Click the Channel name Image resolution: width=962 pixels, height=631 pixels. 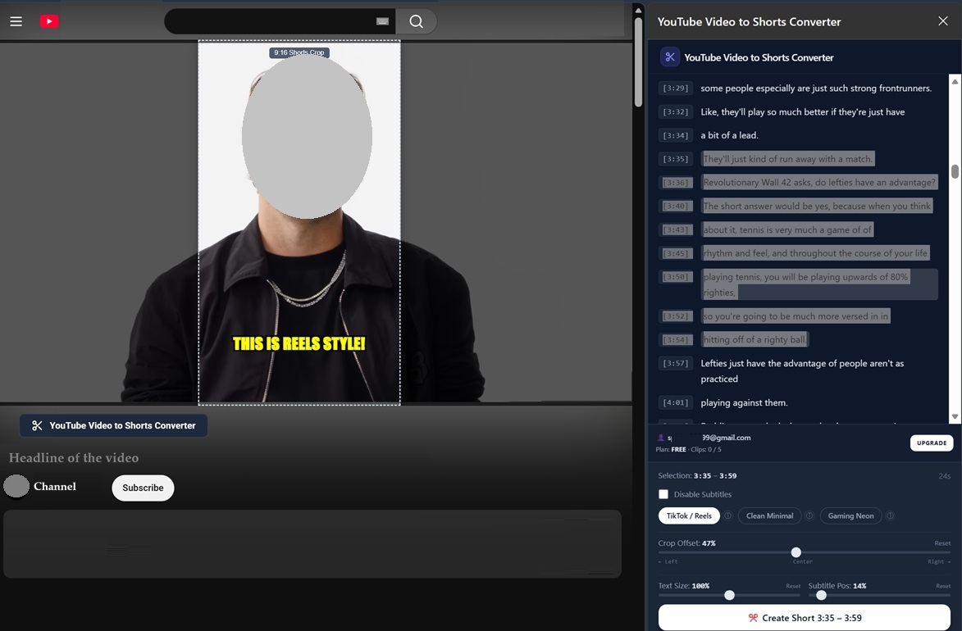(x=55, y=486)
